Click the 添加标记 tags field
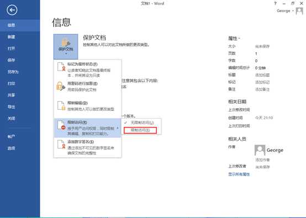This screenshot has width=306, height=218. point(262,82)
